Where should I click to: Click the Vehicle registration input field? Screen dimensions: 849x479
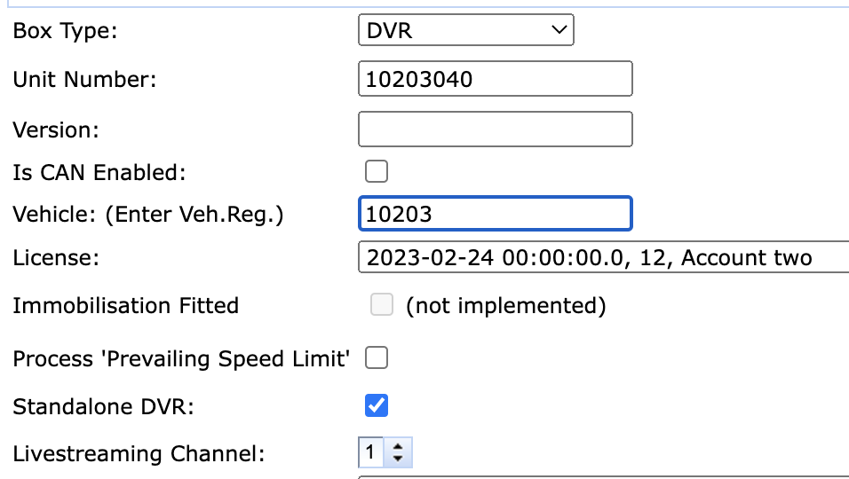pyautogui.click(x=495, y=215)
